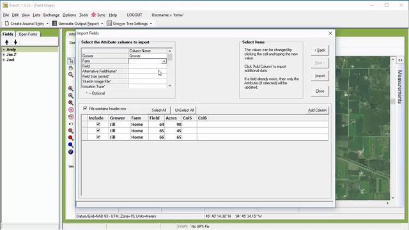Click LOGOUT in the menu bar
Viewport: 409px width, 230px height.
[134, 15]
